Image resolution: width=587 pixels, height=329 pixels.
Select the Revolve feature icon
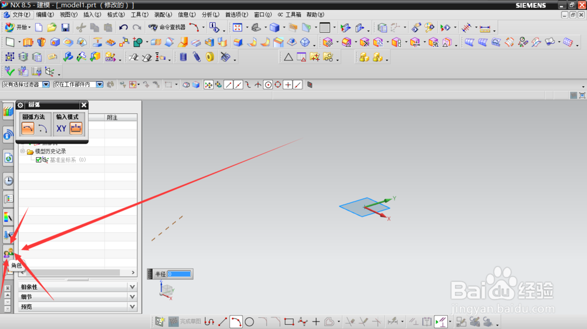(42, 42)
